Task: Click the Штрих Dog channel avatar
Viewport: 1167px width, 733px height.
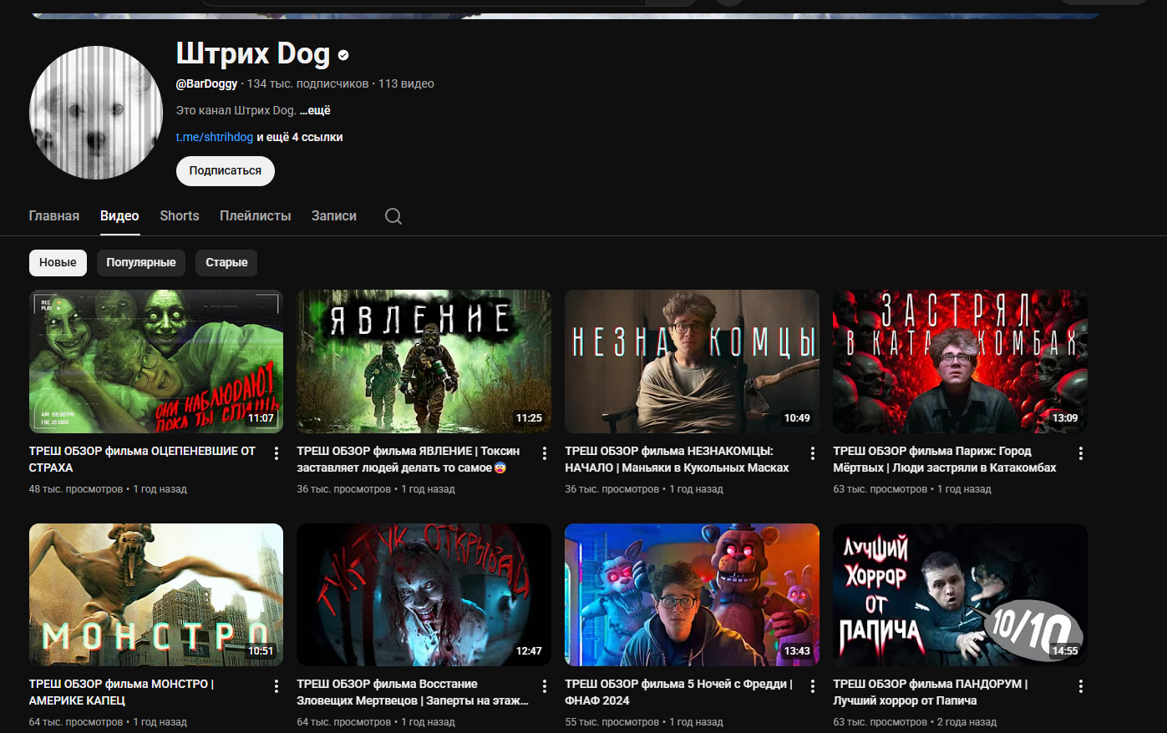Action: pos(96,113)
